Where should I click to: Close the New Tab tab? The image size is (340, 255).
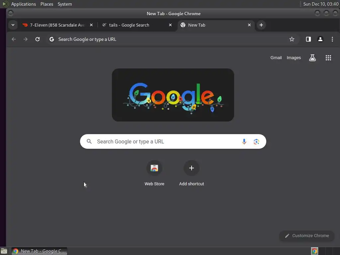click(249, 25)
